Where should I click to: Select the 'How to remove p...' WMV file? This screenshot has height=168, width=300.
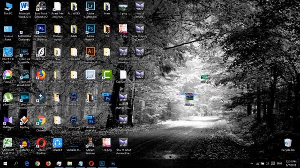[x=123, y=56]
